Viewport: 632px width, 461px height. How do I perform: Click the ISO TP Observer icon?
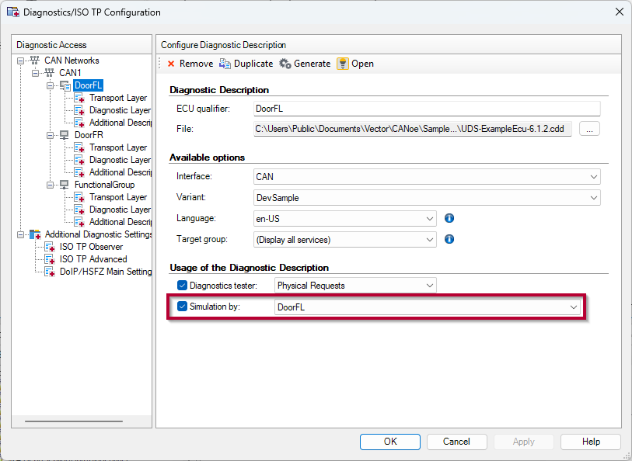[49, 247]
